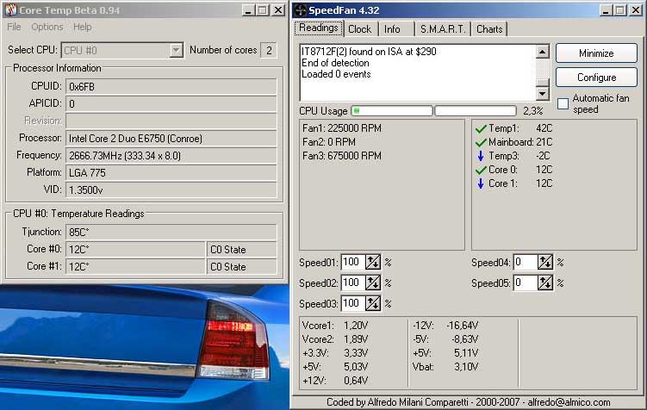Image resolution: width=647 pixels, height=410 pixels.
Task: Adjust the Speed05 spinner arrows
Action: [x=545, y=283]
